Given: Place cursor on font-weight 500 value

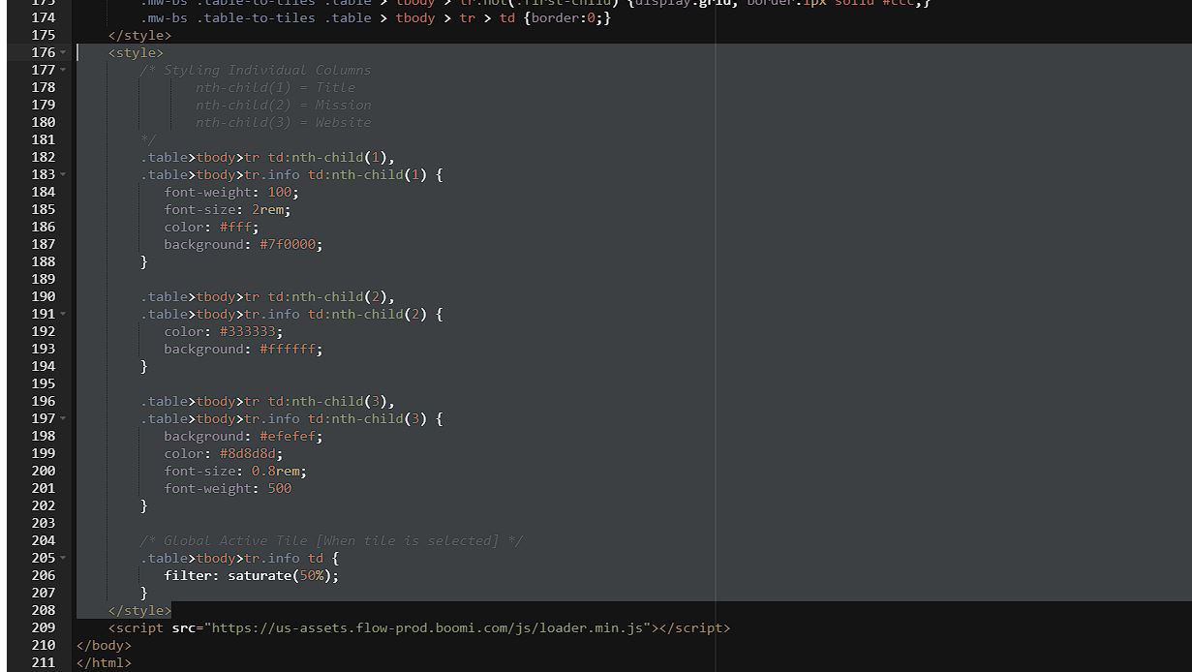Looking at the screenshot, I should [279, 488].
